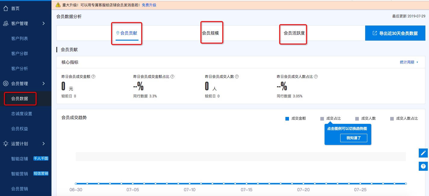
Task: Click the 06-30 data point on chart
Action: point(76,183)
